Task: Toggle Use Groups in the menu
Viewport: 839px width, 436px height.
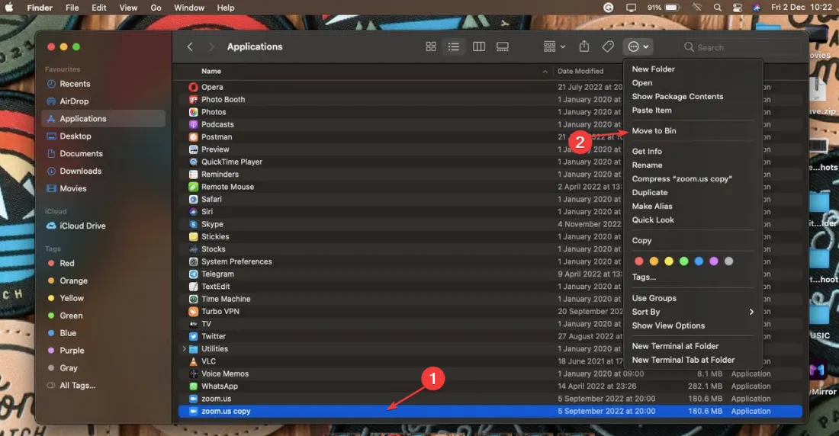Action: point(654,298)
